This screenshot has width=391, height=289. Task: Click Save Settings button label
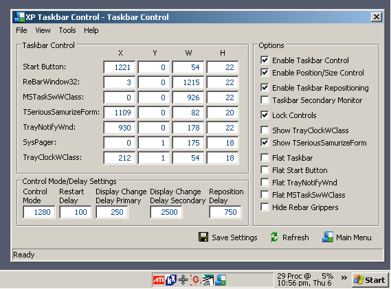[x=234, y=238]
